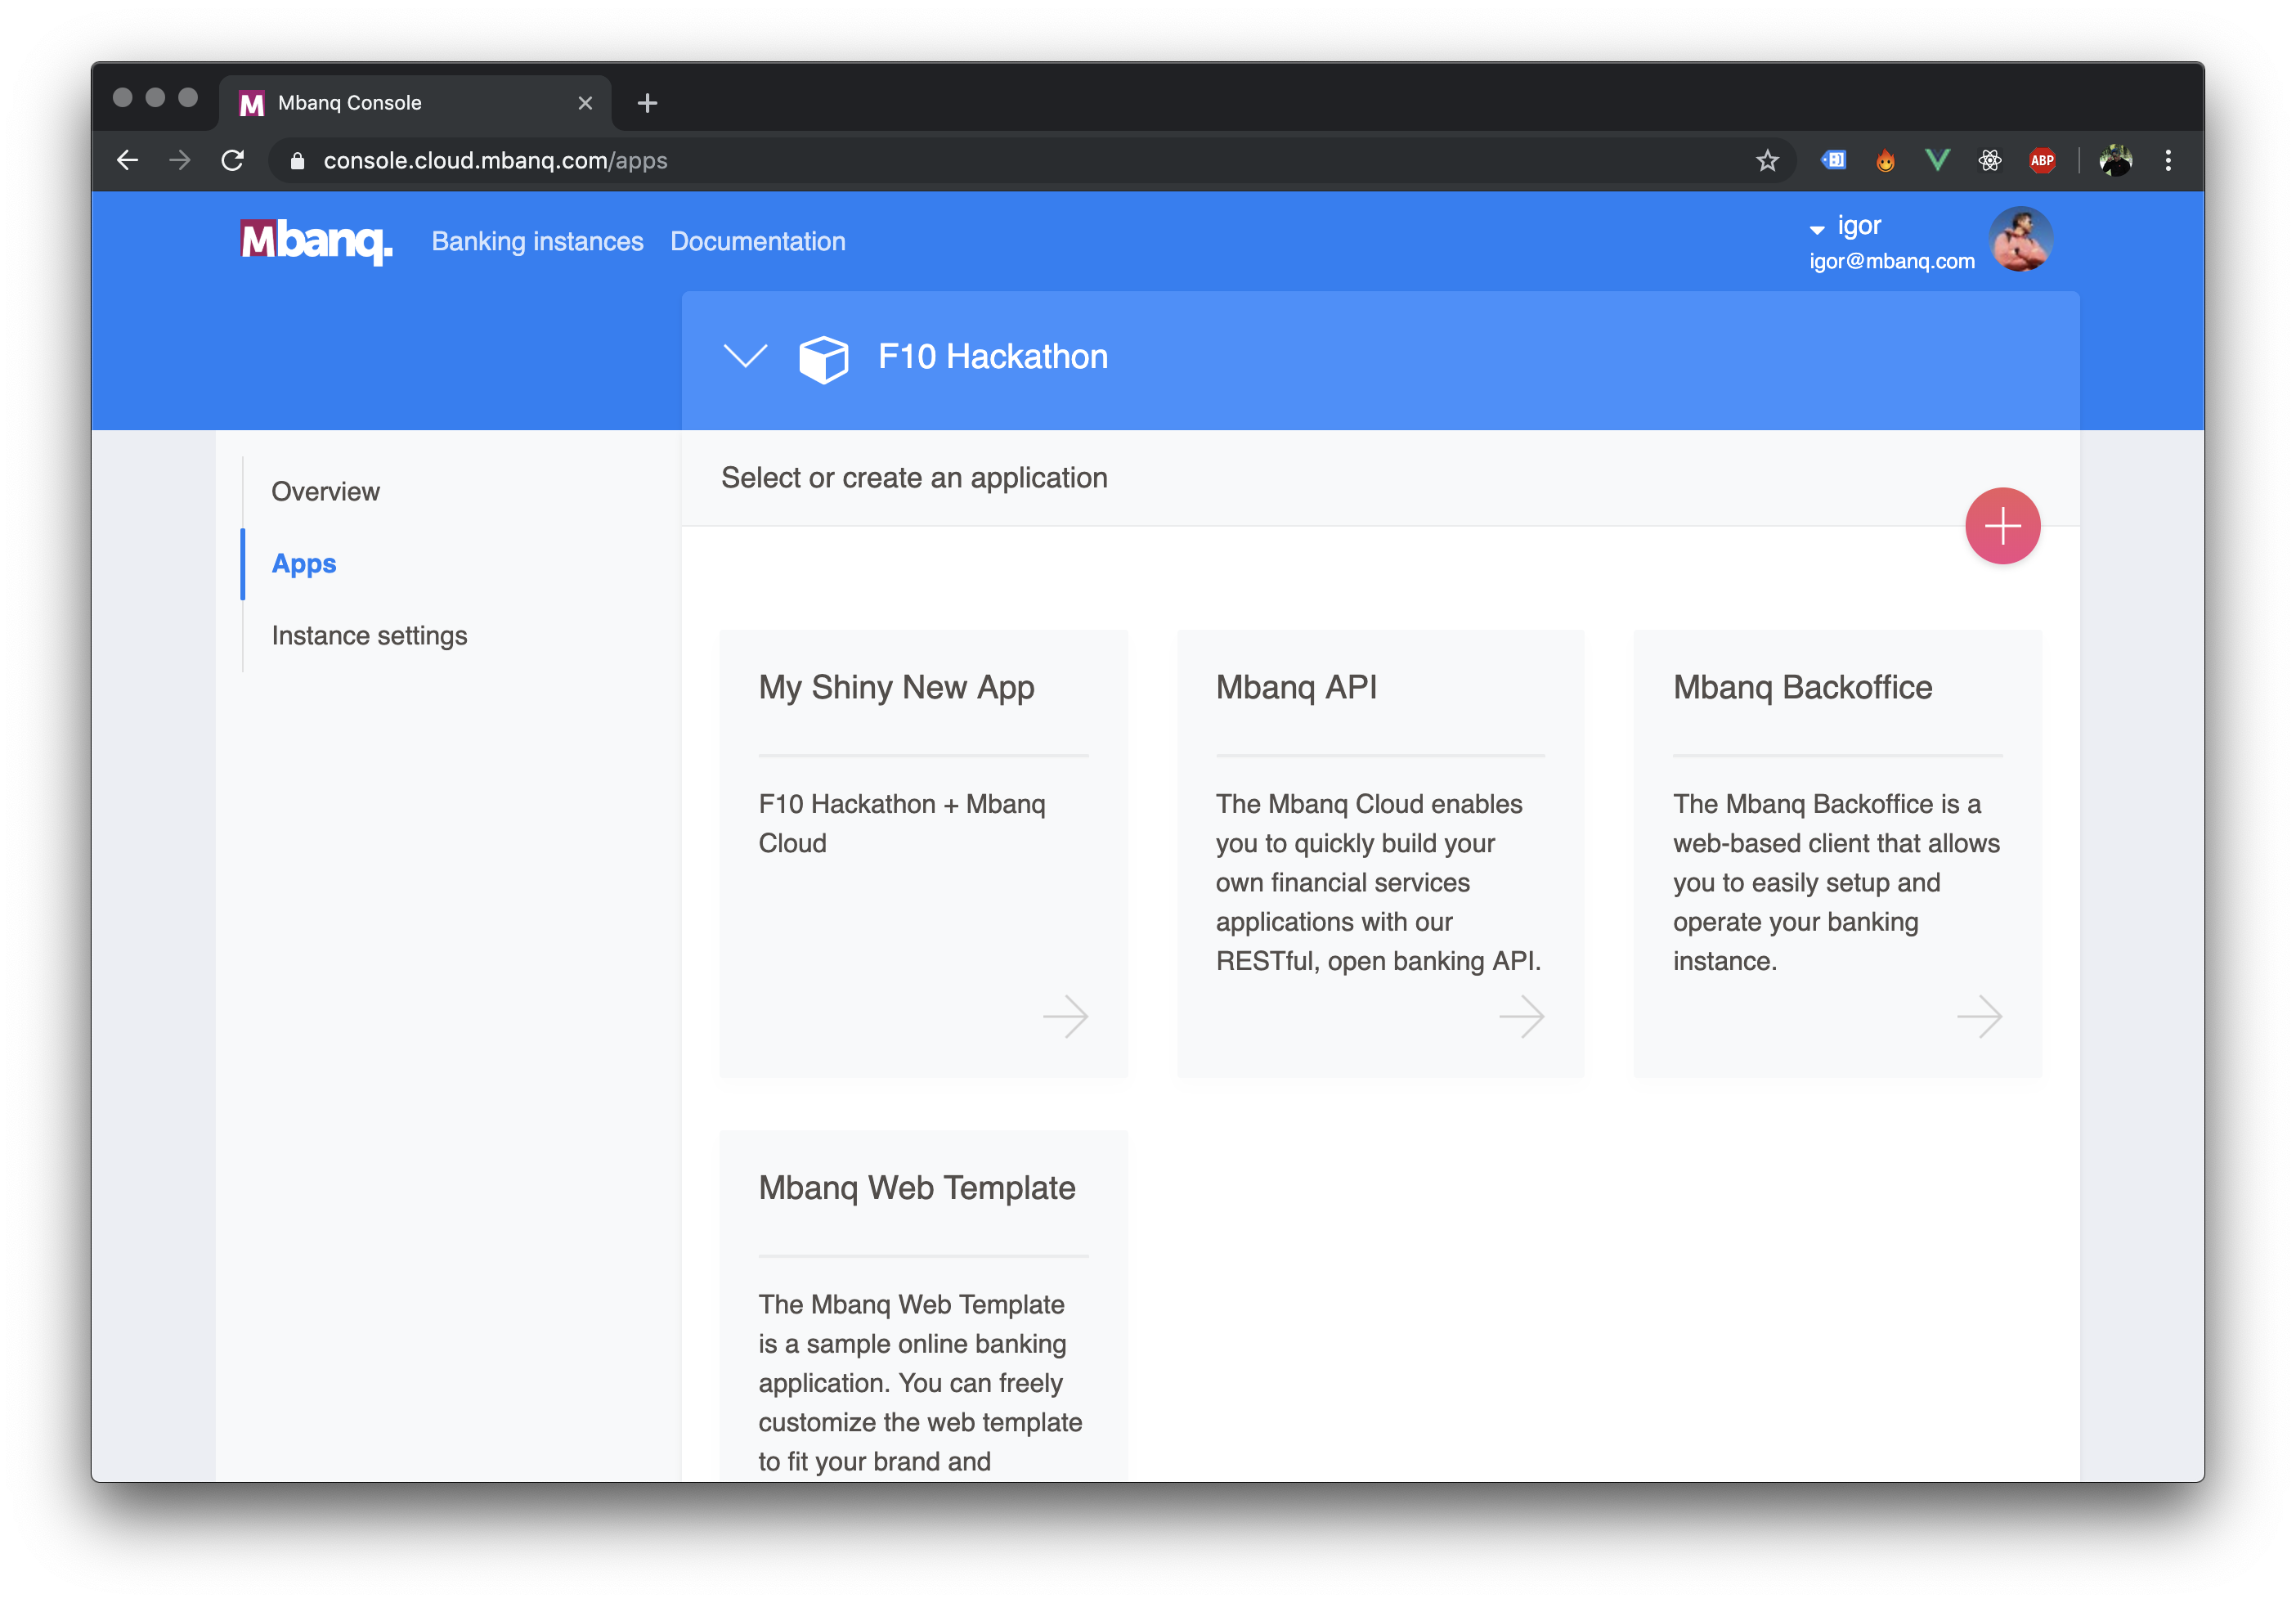Image resolution: width=2296 pixels, height=1603 pixels.
Task: Open Mbanq Backoffice via its arrow icon
Action: pos(1978,1016)
